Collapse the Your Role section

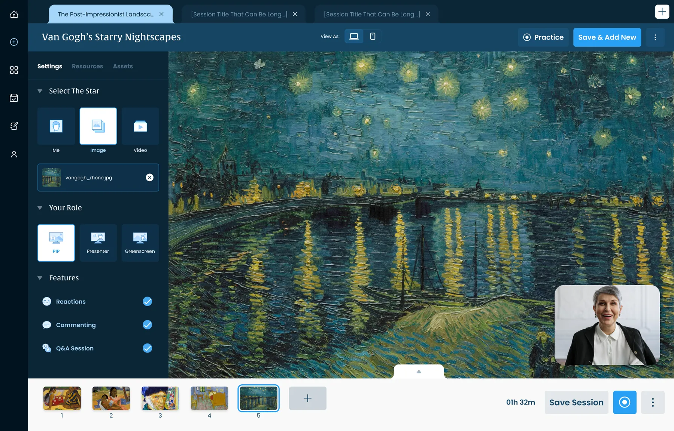coord(40,208)
